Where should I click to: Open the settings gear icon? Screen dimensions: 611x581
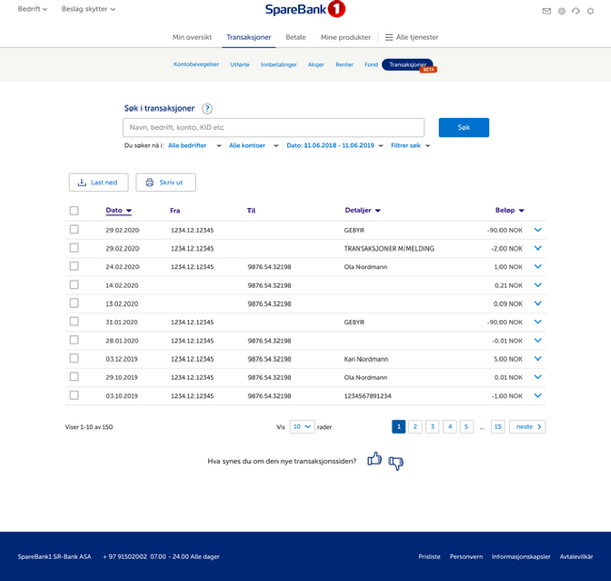pos(561,11)
